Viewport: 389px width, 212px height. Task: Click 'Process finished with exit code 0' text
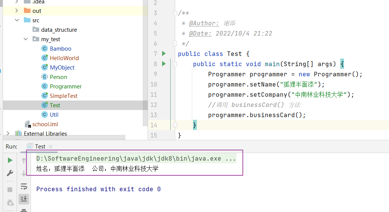coord(99,189)
